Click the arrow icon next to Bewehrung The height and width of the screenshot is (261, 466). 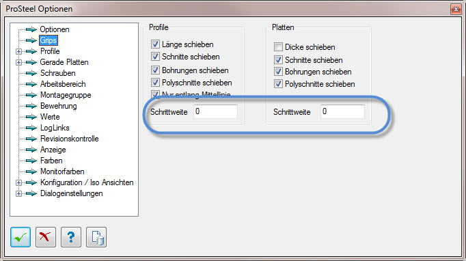coord(31,106)
